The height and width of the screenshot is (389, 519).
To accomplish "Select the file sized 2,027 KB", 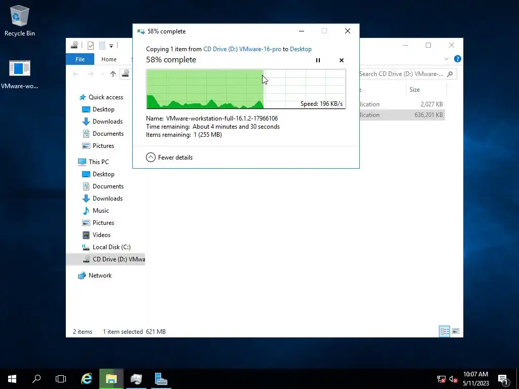I will [402, 104].
